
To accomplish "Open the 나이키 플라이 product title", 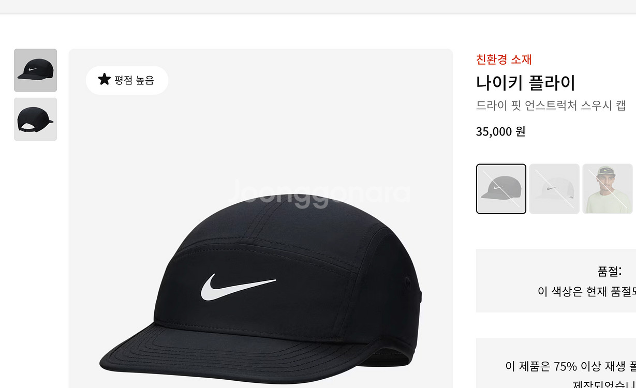I will [527, 83].
